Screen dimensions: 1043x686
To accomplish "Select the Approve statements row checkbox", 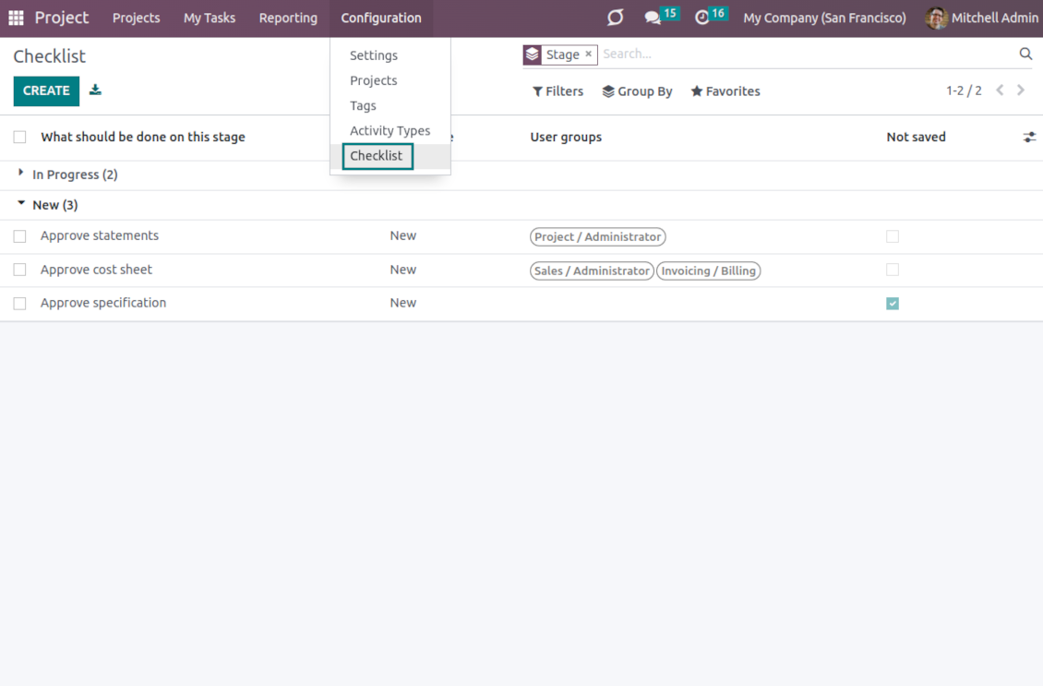I will [20, 236].
